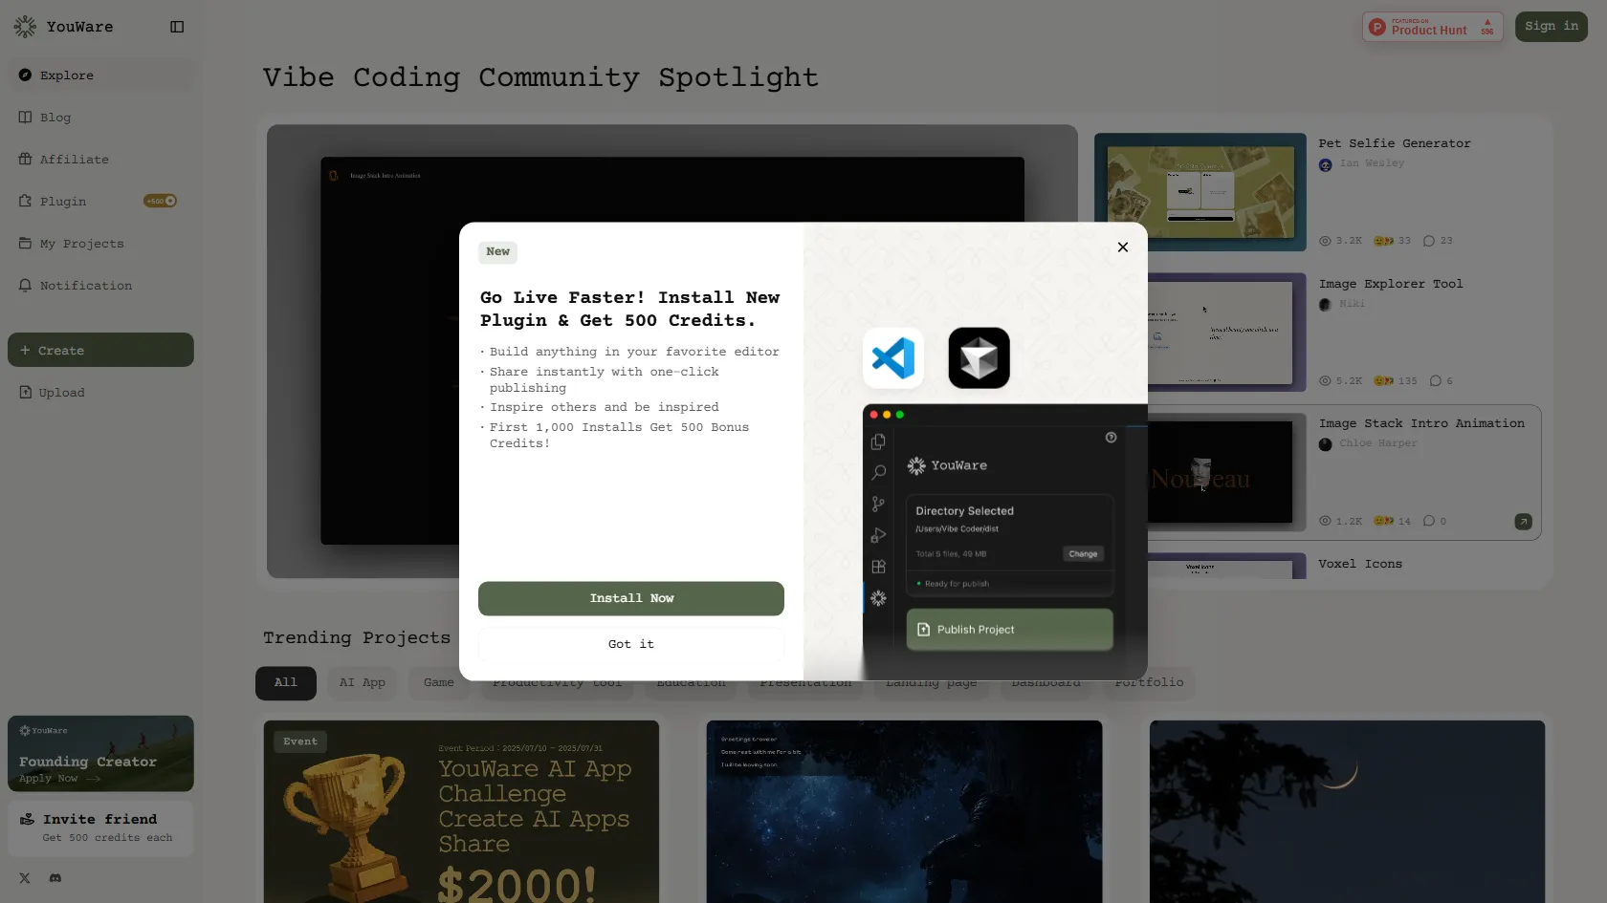Click the Vibe Coding Community Spotlight heading
The width and height of the screenshot is (1607, 903).
(x=540, y=77)
